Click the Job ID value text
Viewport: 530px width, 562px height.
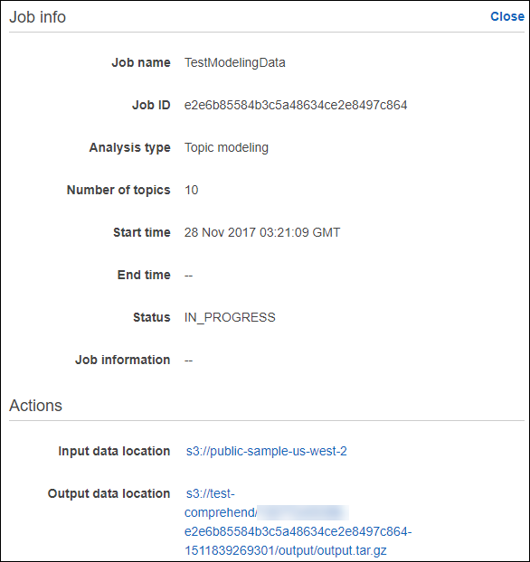pos(296,105)
